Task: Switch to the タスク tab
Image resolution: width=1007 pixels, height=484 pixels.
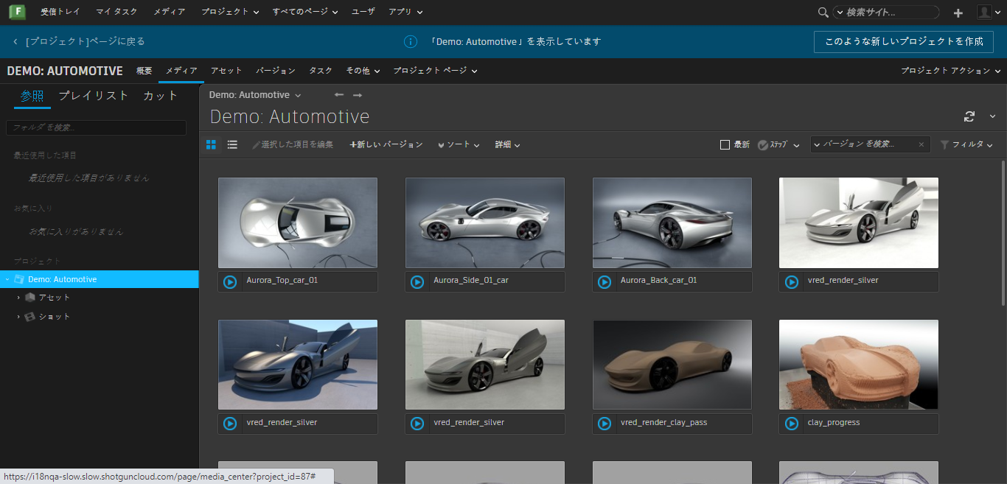Action: (321, 71)
